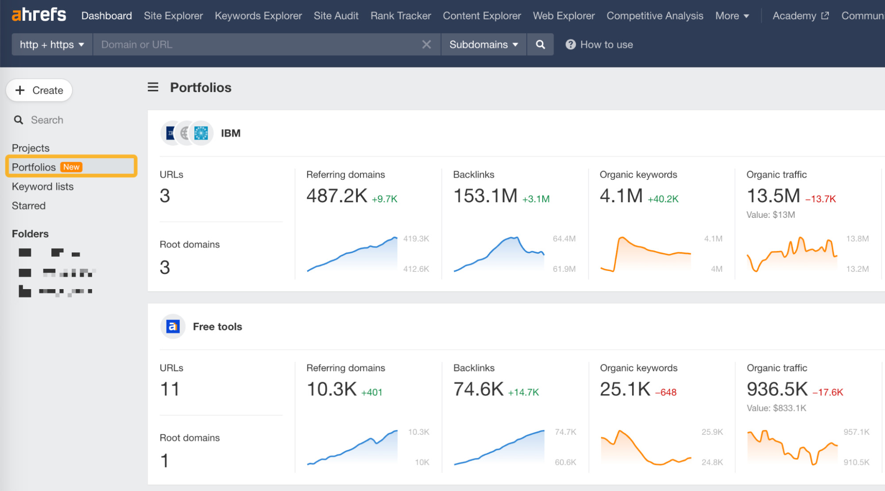Expand the http + https protocol dropdown
The height and width of the screenshot is (491, 885).
[51, 44]
